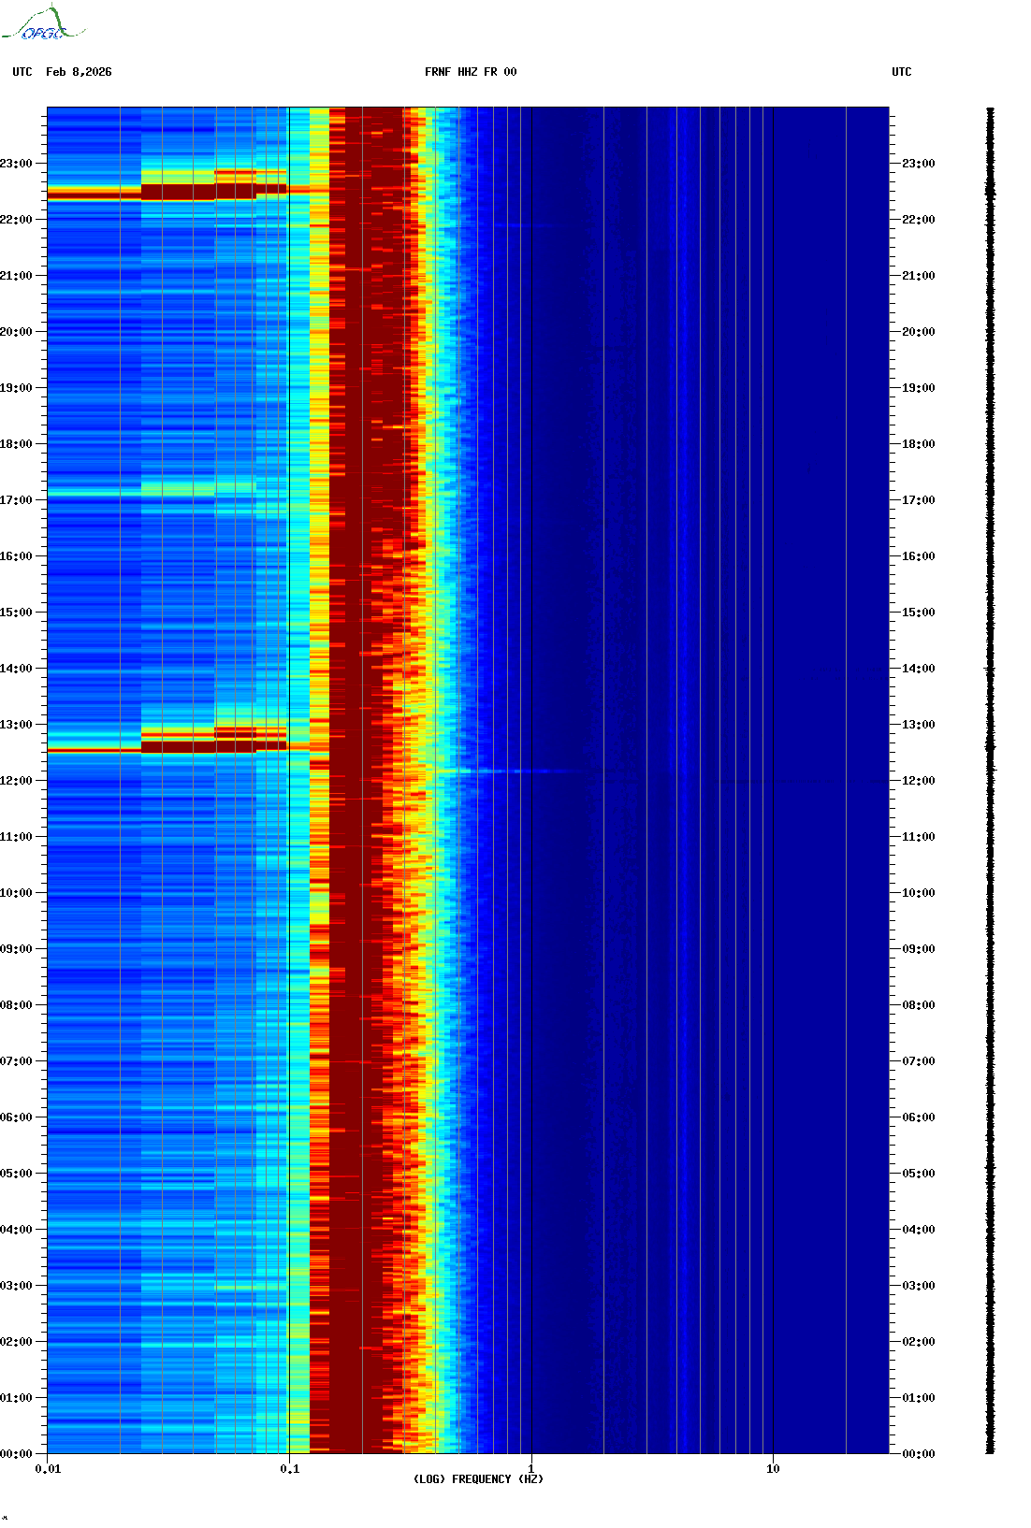The width and height of the screenshot is (1031, 1528).
Task: Click the (LOG) FREQUENCY (HZ) axis label
Action: click(x=478, y=1478)
